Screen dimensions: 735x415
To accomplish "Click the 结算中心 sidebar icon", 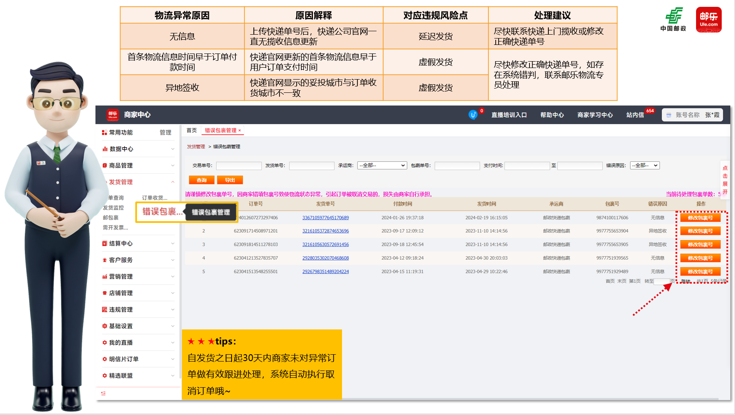I will [105, 243].
